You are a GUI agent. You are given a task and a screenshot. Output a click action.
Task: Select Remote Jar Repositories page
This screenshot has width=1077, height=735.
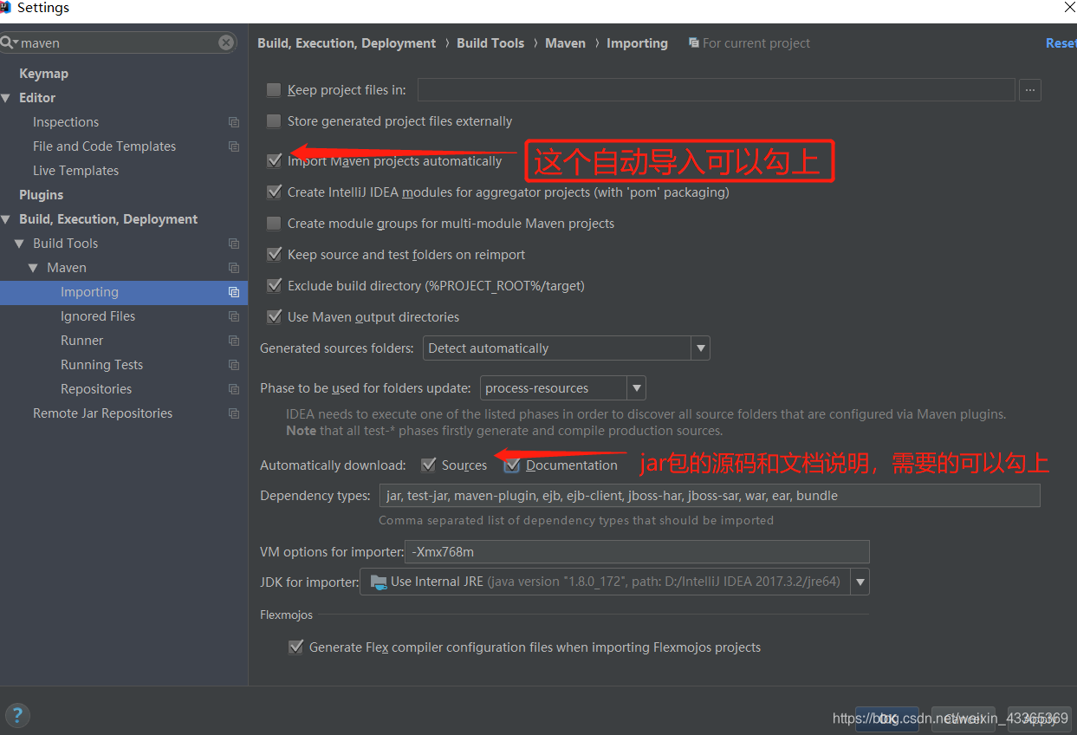[x=102, y=413]
